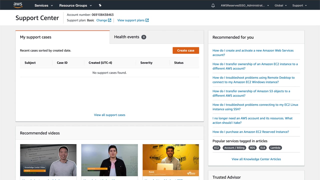Open the Resource Groups dropdown
The width and height of the screenshot is (320, 180).
click(x=75, y=5)
